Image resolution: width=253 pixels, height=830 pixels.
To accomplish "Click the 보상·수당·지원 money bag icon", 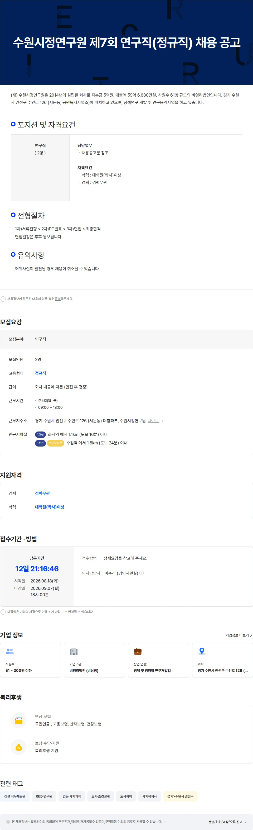I will click(x=19, y=747).
